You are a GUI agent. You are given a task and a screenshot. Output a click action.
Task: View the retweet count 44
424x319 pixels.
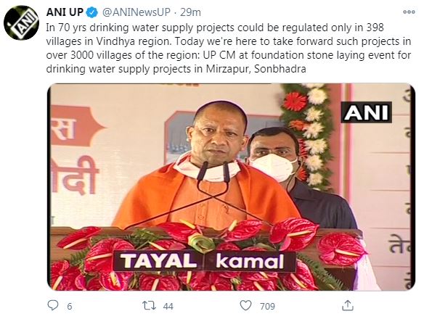click(168, 306)
